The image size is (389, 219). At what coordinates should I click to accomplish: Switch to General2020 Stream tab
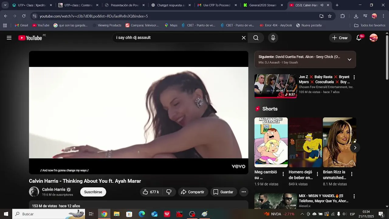pos(263,5)
